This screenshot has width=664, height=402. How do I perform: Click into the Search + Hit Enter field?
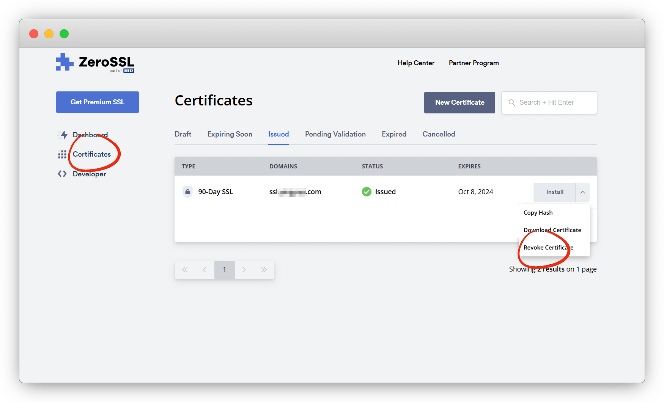pyautogui.click(x=554, y=103)
